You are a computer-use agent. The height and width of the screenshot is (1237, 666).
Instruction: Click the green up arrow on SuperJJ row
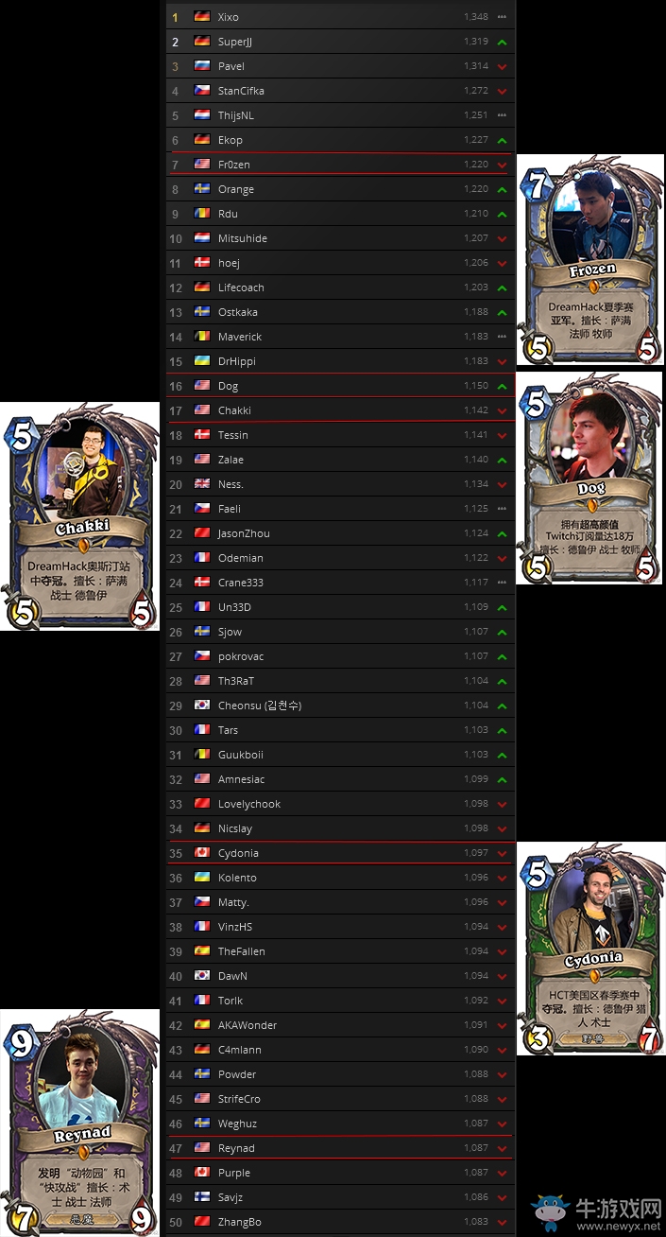coord(502,43)
